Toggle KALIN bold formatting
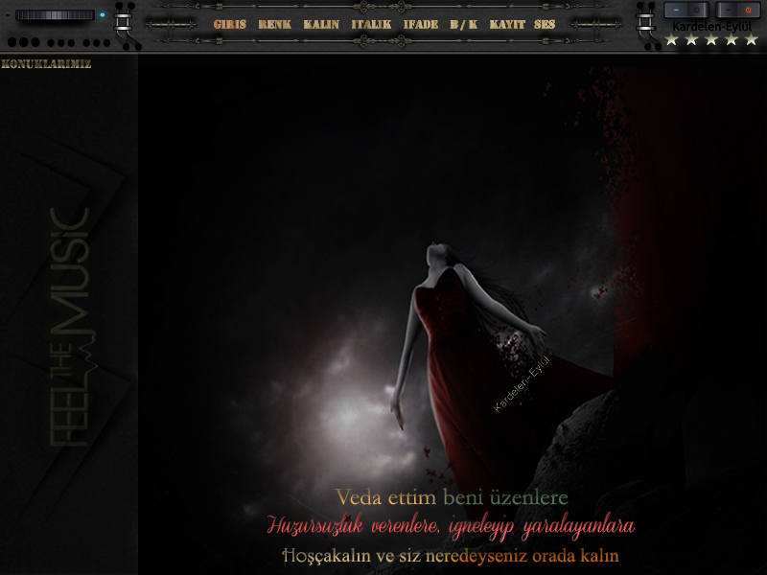 coord(321,24)
